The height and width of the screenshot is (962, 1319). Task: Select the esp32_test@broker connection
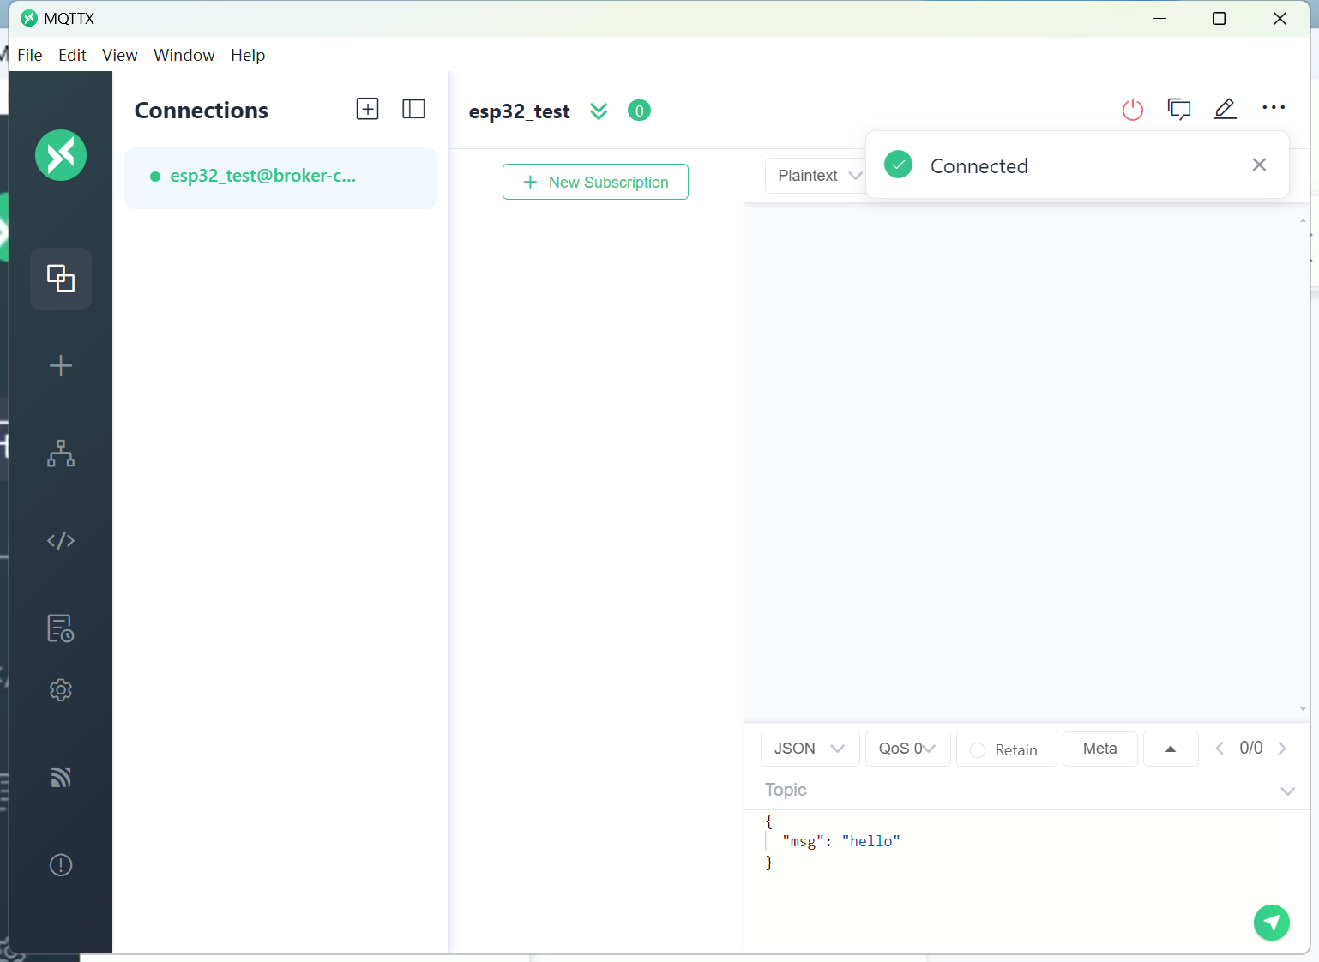tap(280, 177)
